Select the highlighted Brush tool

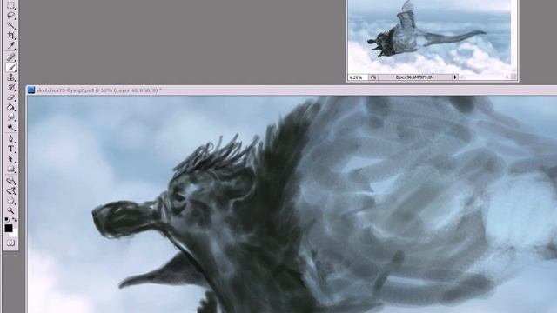pos(11,67)
